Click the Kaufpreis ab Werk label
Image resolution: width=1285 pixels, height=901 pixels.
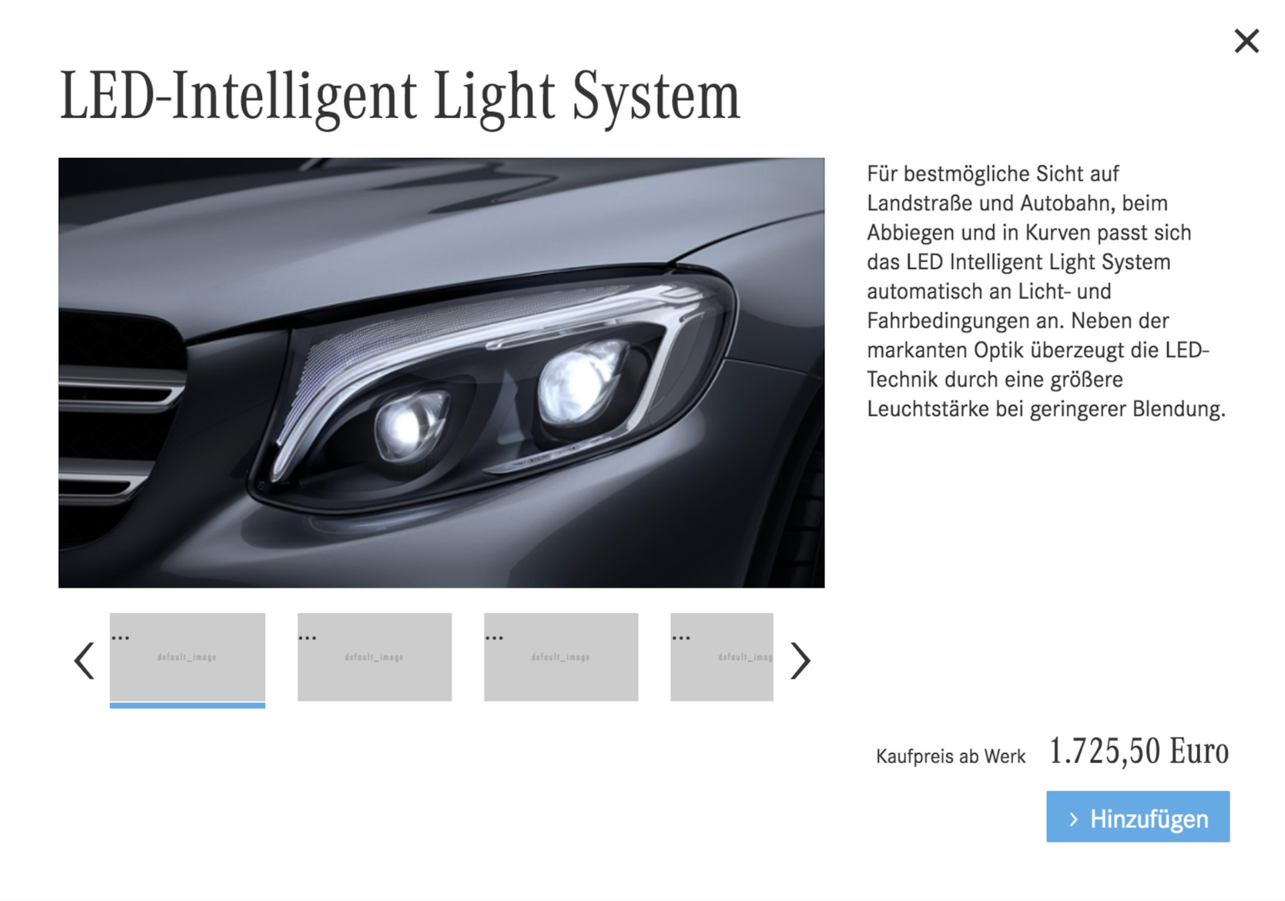pyautogui.click(x=950, y=756)
